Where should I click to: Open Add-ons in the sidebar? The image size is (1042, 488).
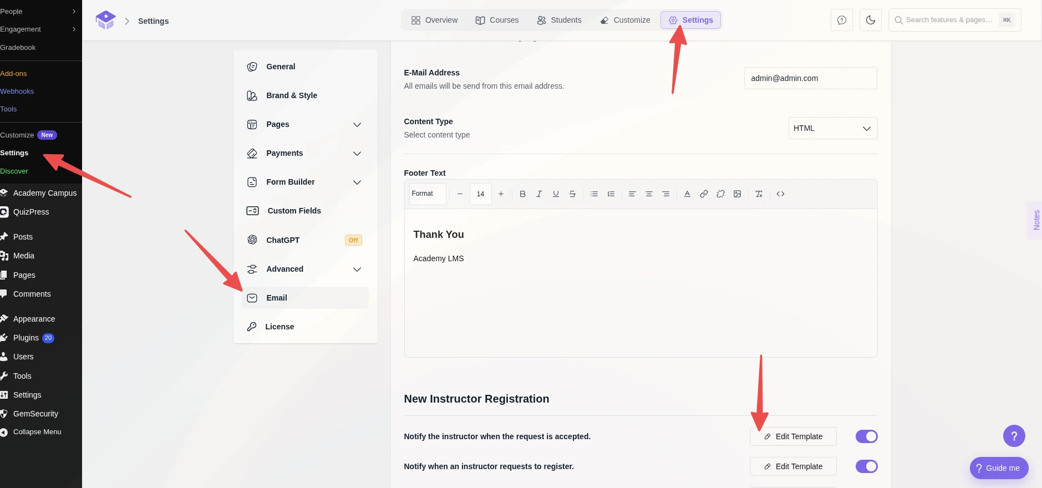click(x=13, y=73)
